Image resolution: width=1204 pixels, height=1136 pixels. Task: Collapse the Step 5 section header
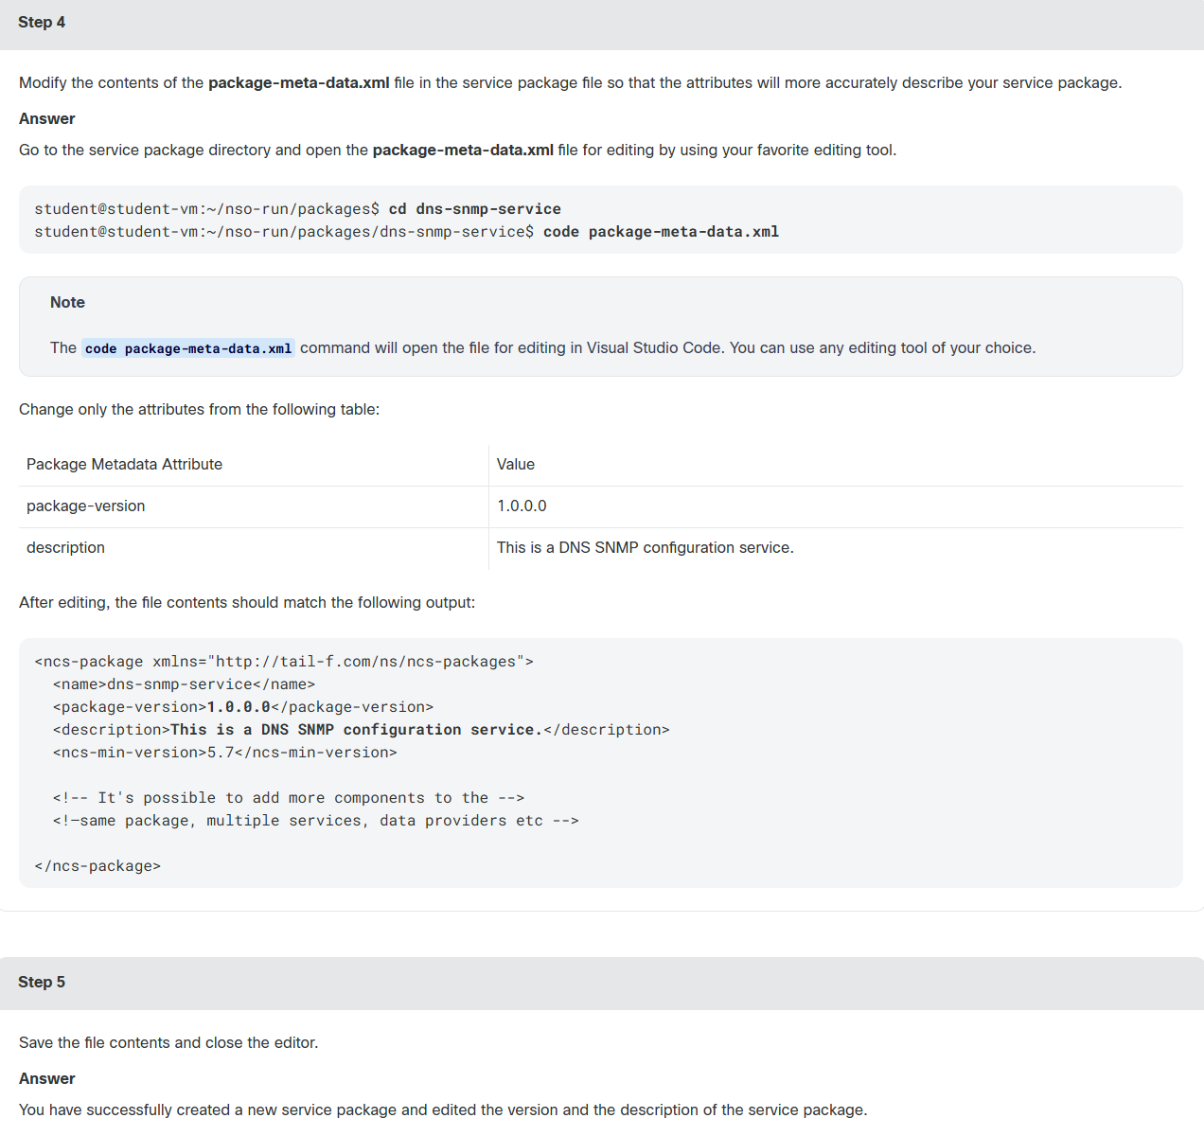(x=602, y=983)
